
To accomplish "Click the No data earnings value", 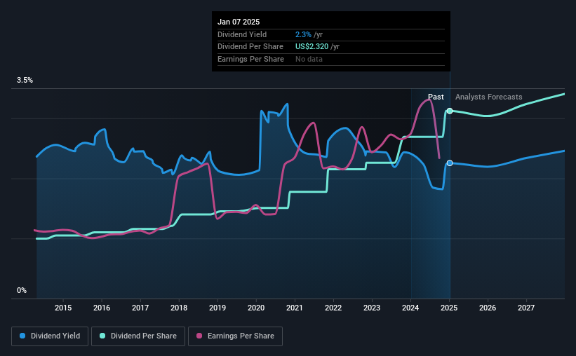I will [x=309, y=59].
